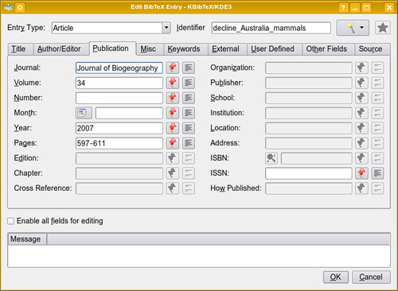Click the text-align icon beside the Volume field
398x291 pixels.
tap(189, 83)
